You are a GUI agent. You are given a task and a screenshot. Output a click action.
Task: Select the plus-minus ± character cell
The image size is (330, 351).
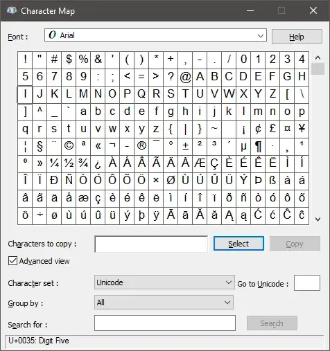click(185, 146)
